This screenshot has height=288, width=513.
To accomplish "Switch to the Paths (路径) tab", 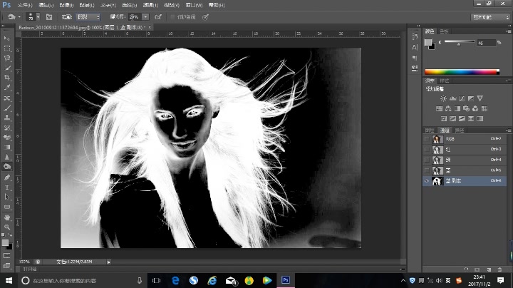I will point(460,130).
